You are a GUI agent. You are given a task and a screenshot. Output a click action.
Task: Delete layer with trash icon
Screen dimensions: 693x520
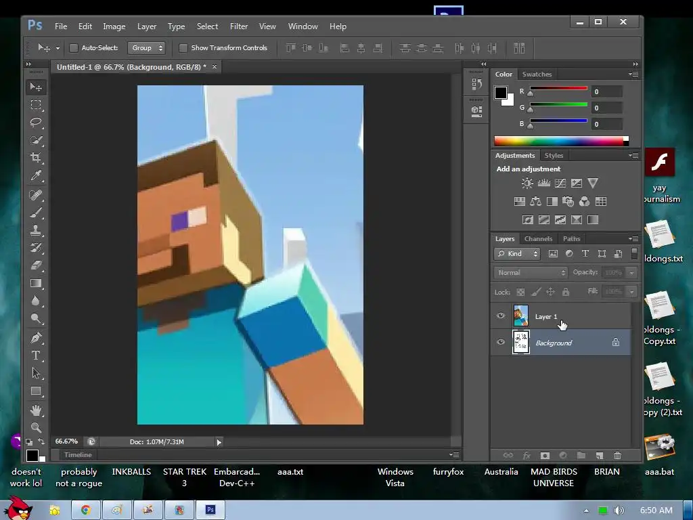point(617,455)
